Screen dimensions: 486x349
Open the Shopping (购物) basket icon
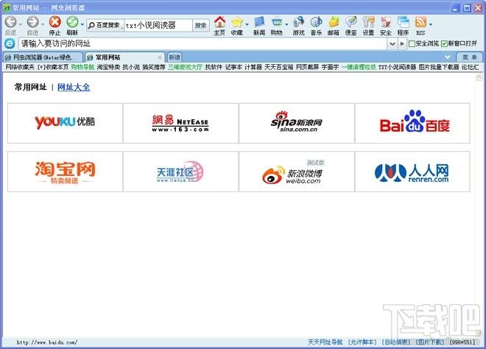click(277, 22)
